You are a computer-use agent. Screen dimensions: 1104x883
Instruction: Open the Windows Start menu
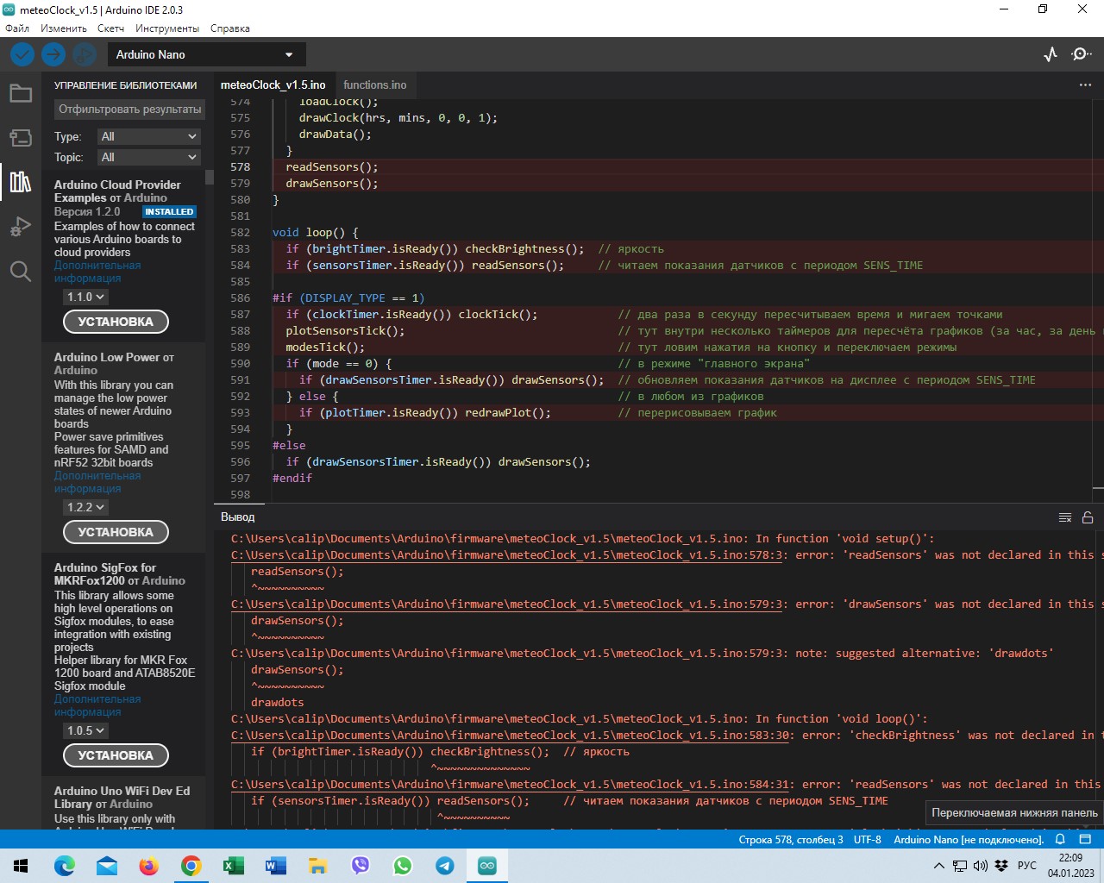pyautogui.click(x=21, y=866)
